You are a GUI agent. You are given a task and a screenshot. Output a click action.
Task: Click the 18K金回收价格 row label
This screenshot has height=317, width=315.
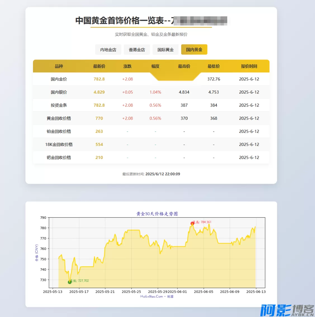[x=59, y=144]
